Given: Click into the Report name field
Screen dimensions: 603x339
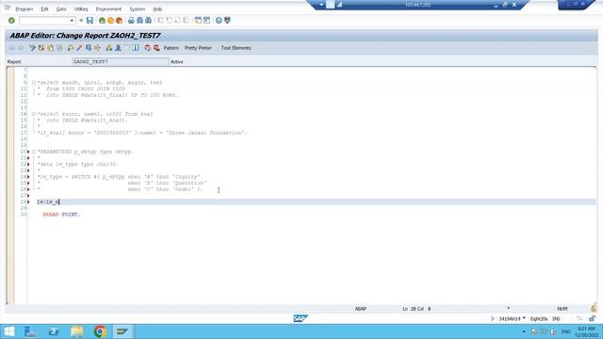Looking at the screenshot, I should (x=120, y=61).
